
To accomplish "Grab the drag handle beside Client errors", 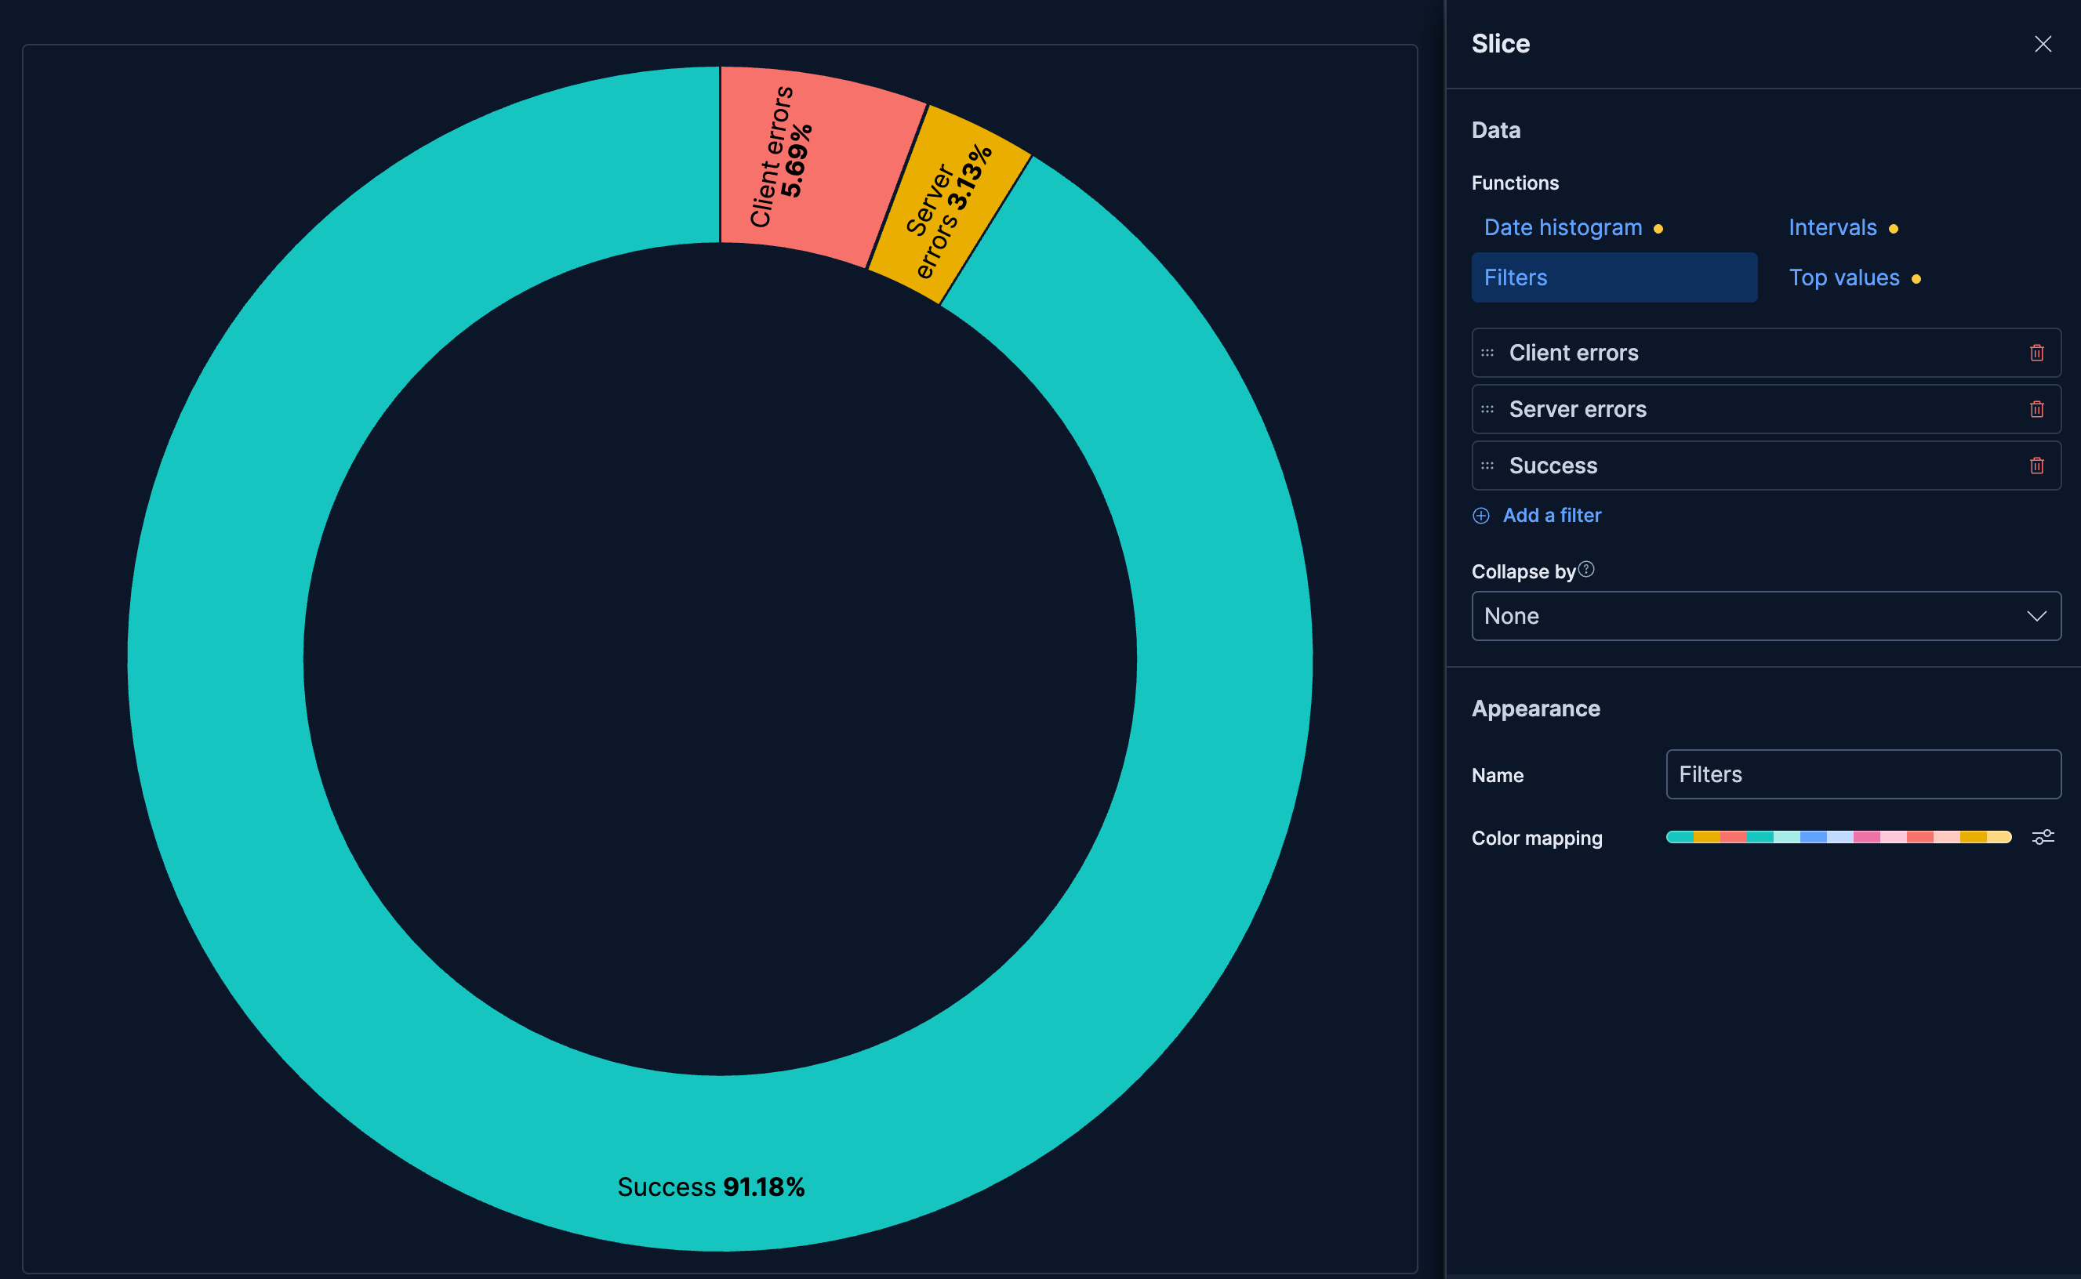I will click(x=1488, y=353).
